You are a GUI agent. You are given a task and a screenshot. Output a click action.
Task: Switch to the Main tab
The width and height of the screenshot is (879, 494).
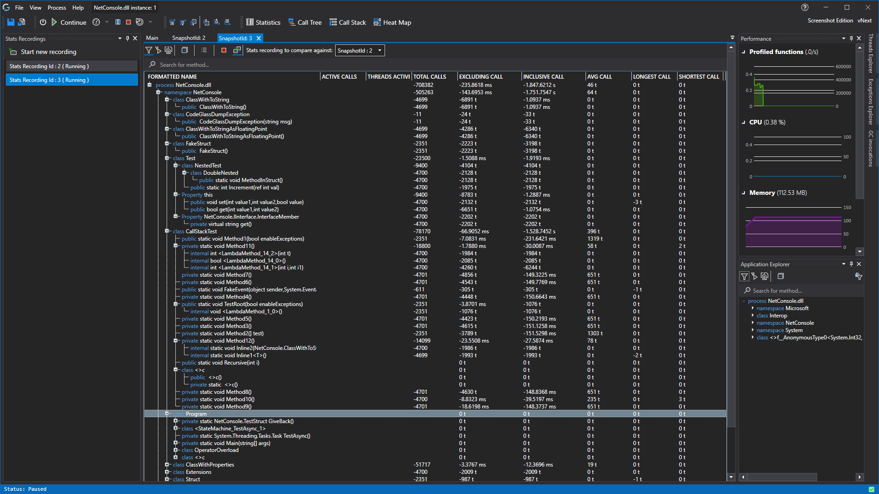pos(152,38)
